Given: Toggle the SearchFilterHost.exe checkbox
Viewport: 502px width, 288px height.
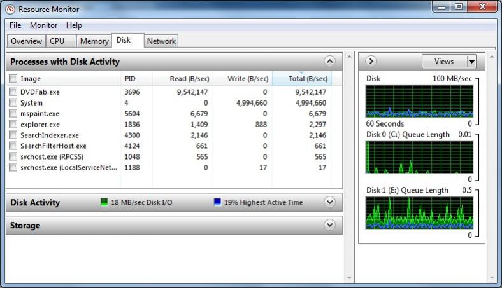Looking at the screenshot, I should pyautogui.click(x=13, y=146).
